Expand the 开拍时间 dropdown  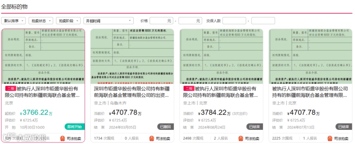(108, 21)
